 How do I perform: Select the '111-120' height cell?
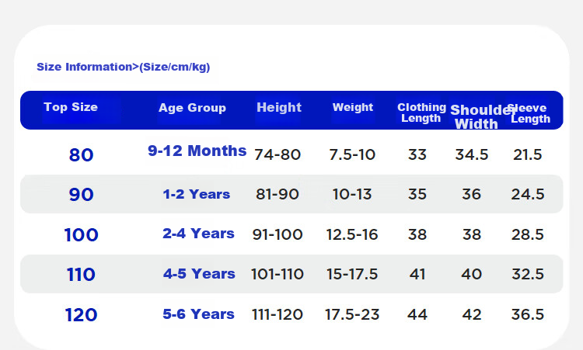point(278,315)
